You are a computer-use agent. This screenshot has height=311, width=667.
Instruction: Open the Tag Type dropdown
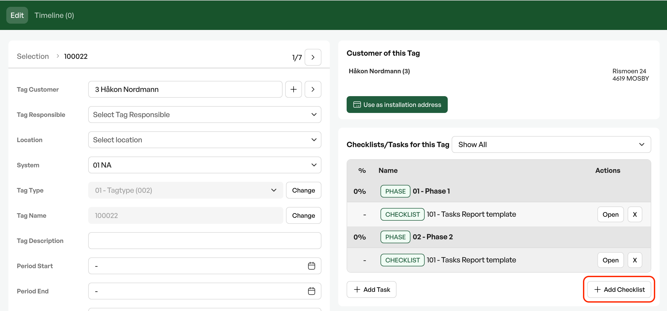[x=186, y=190]
